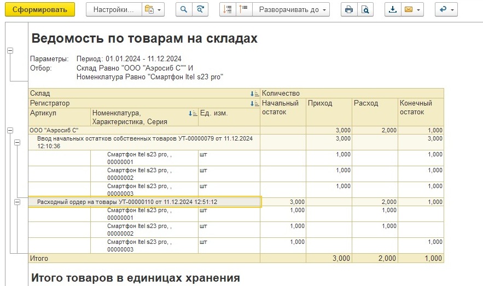Select the Расходный ордер на товары row
The image size is (483, 286).
click(127, 202)
